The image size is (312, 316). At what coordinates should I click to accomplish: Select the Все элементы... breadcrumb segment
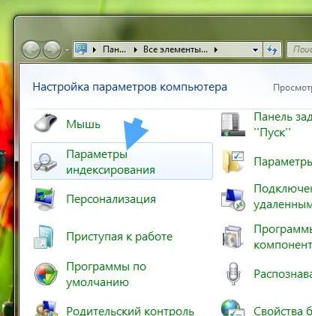(175, 49)
